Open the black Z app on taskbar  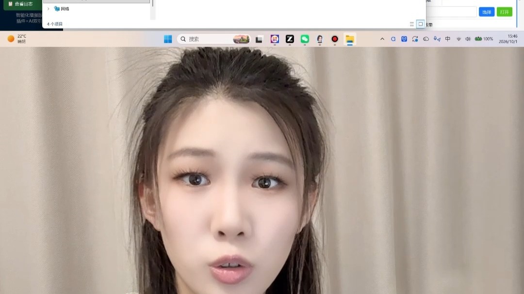click(x=290, y=39)
